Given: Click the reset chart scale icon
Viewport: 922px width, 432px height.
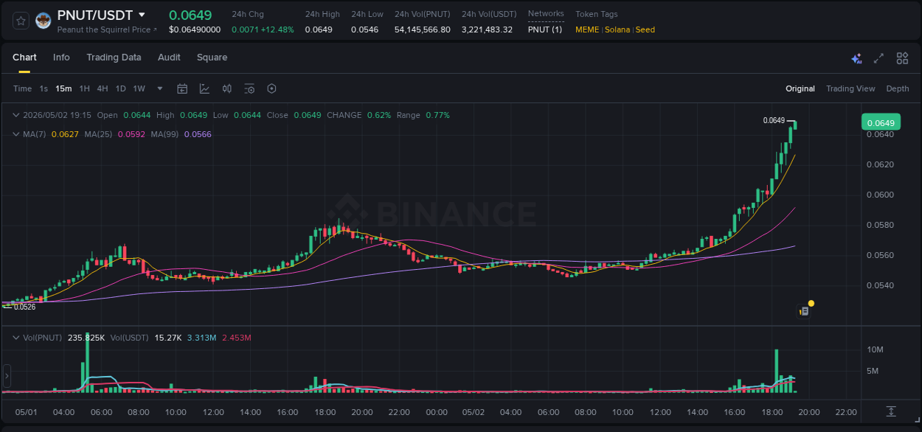Looking at the screenshot, I should [x=891, y=411].
